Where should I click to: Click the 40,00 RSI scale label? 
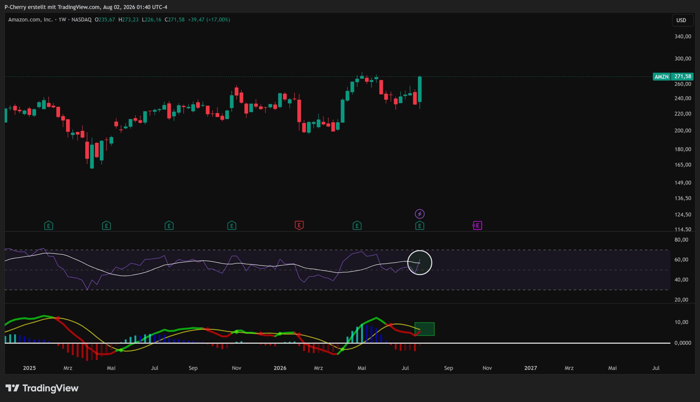click(681, 280)
